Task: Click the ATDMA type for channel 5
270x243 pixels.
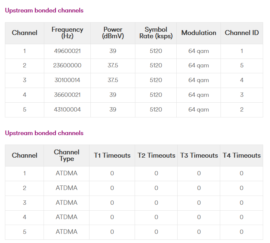Action: click(x=67, y=232)
